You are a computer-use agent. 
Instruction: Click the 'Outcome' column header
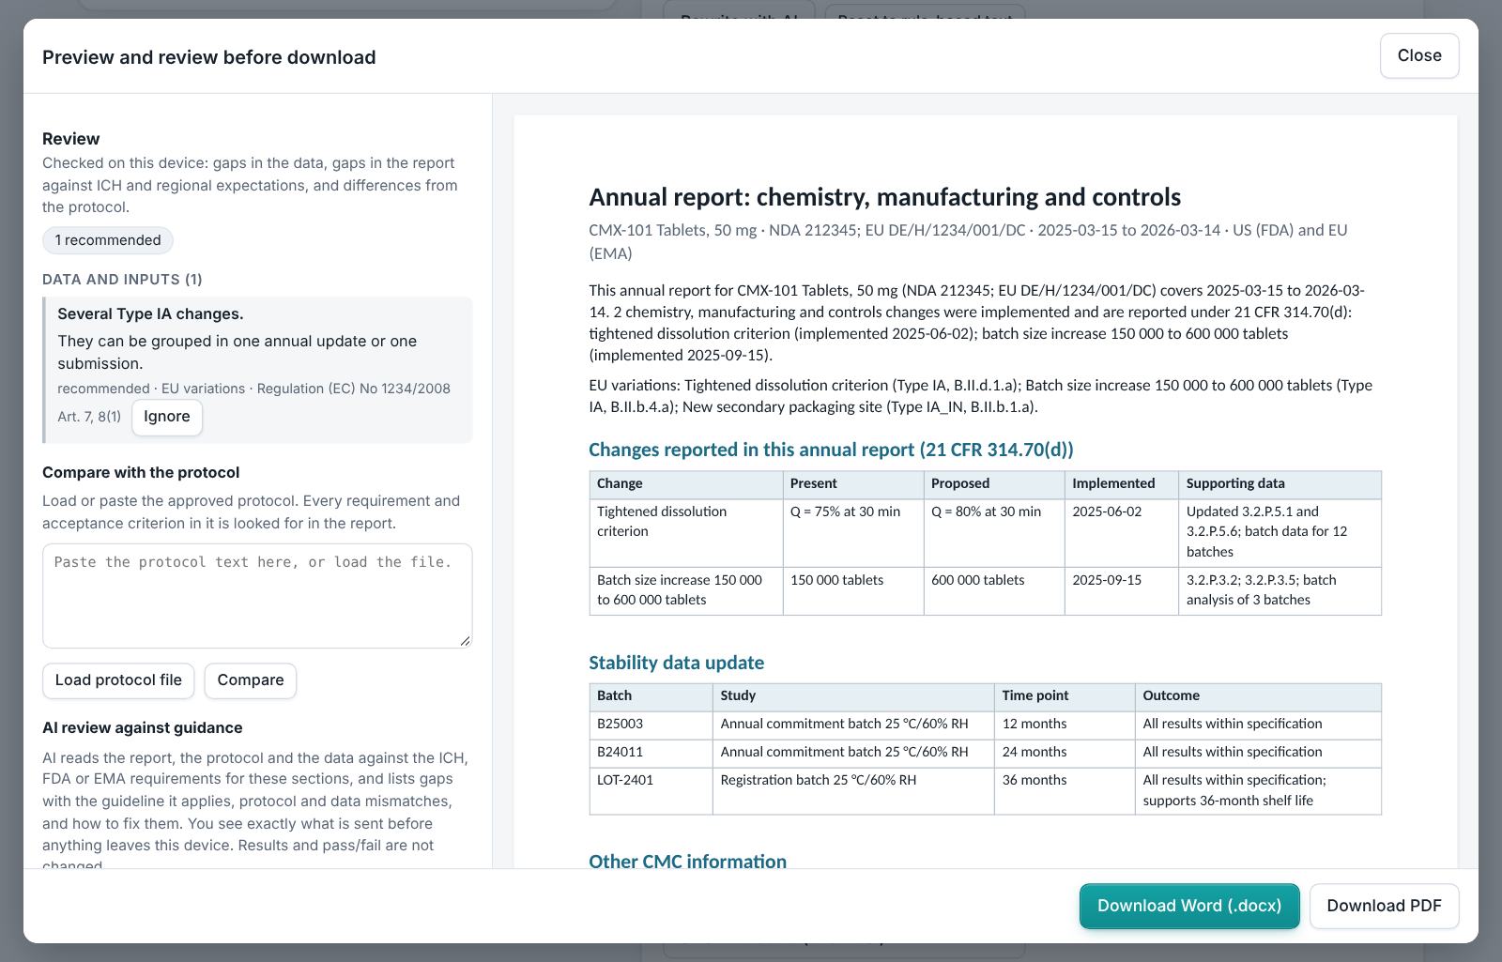(1258, 696)
